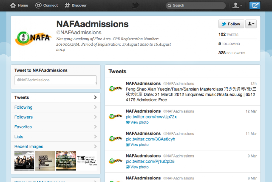Click the @NAFAadmissions handle under profile name
Image resolution: width=272 pixels, height=182 pixels.
pyautogui.click(x=79, y=33)
